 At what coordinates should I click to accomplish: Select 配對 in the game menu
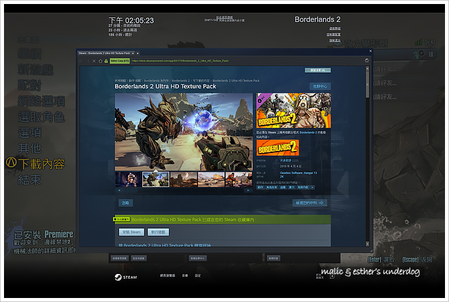[30, 86]
